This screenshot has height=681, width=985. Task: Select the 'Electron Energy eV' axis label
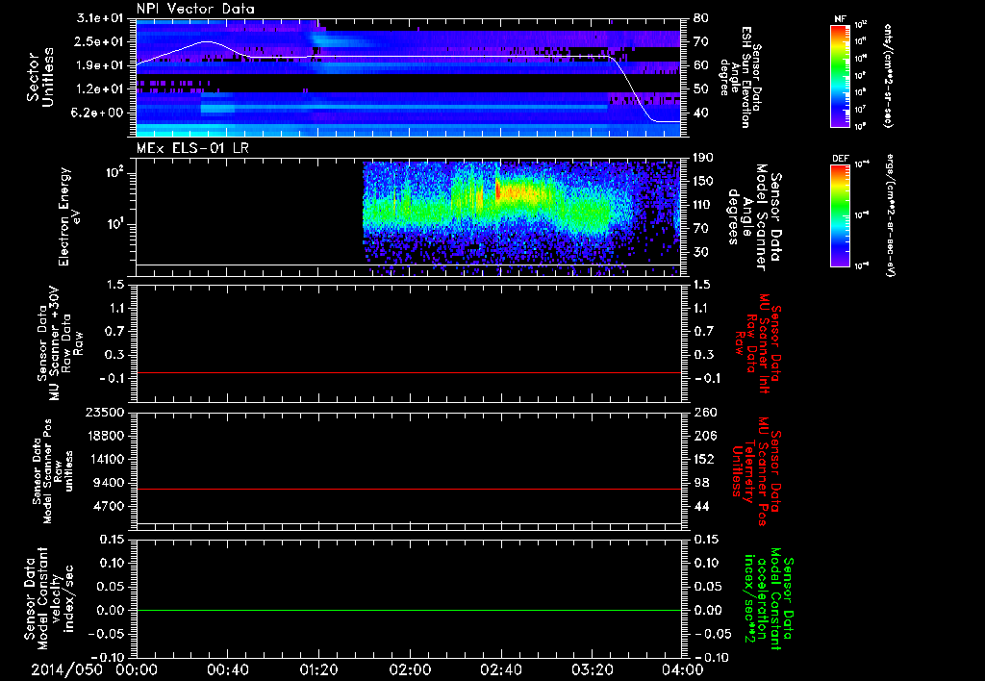pyautogui.click(x=69, y=216)
